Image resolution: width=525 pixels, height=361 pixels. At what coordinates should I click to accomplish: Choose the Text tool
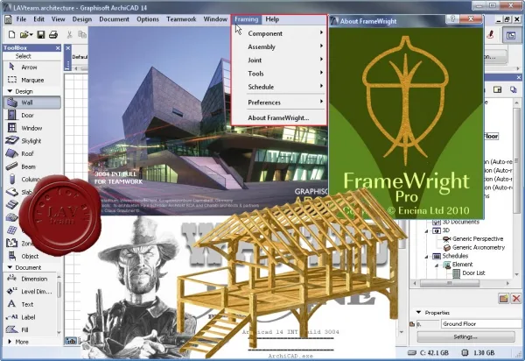coord(30,304)
